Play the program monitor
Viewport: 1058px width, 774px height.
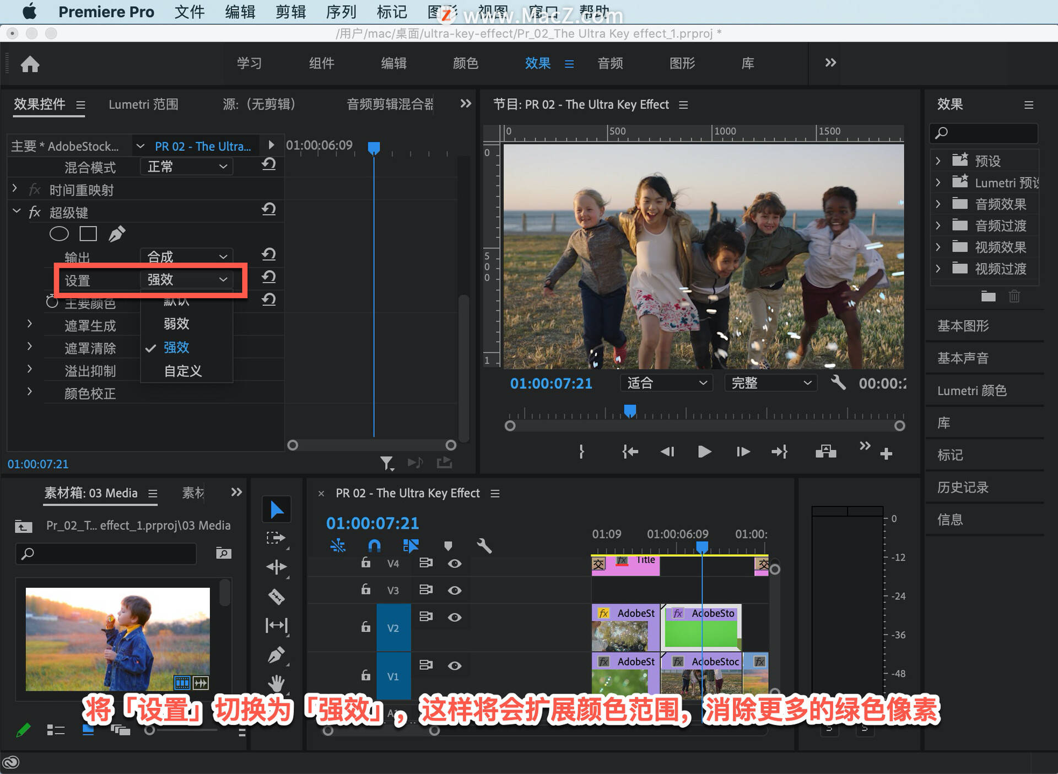point(704,452)
